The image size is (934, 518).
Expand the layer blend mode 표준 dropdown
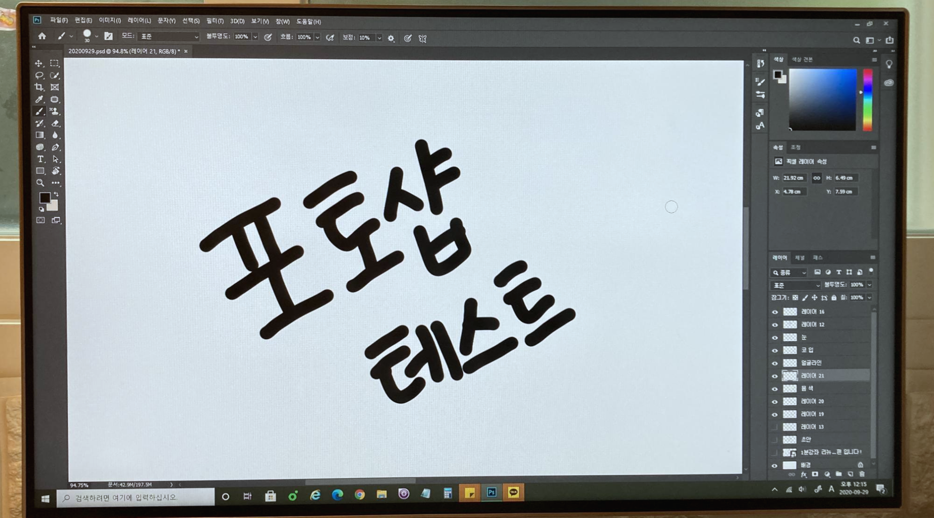tap(795, 285)
